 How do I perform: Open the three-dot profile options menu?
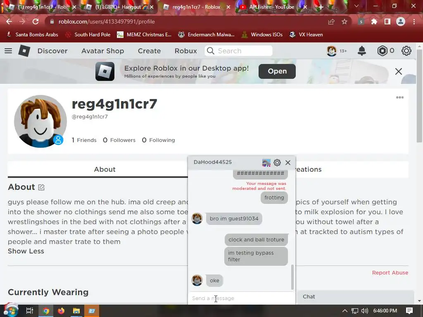(x=400, y=97)
